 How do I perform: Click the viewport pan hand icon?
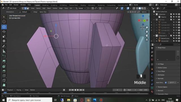pyautogui.click(x=147, y=31)
